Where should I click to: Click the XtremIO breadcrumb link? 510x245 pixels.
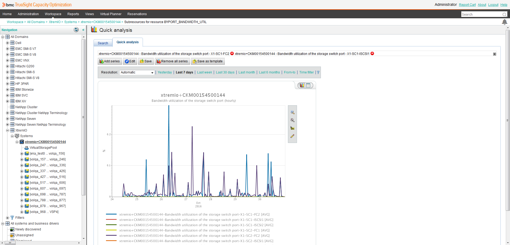coord(55,22)
